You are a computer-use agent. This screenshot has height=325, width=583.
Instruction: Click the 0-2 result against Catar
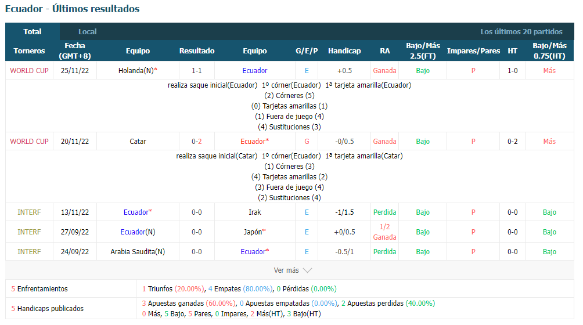point(197,142)
